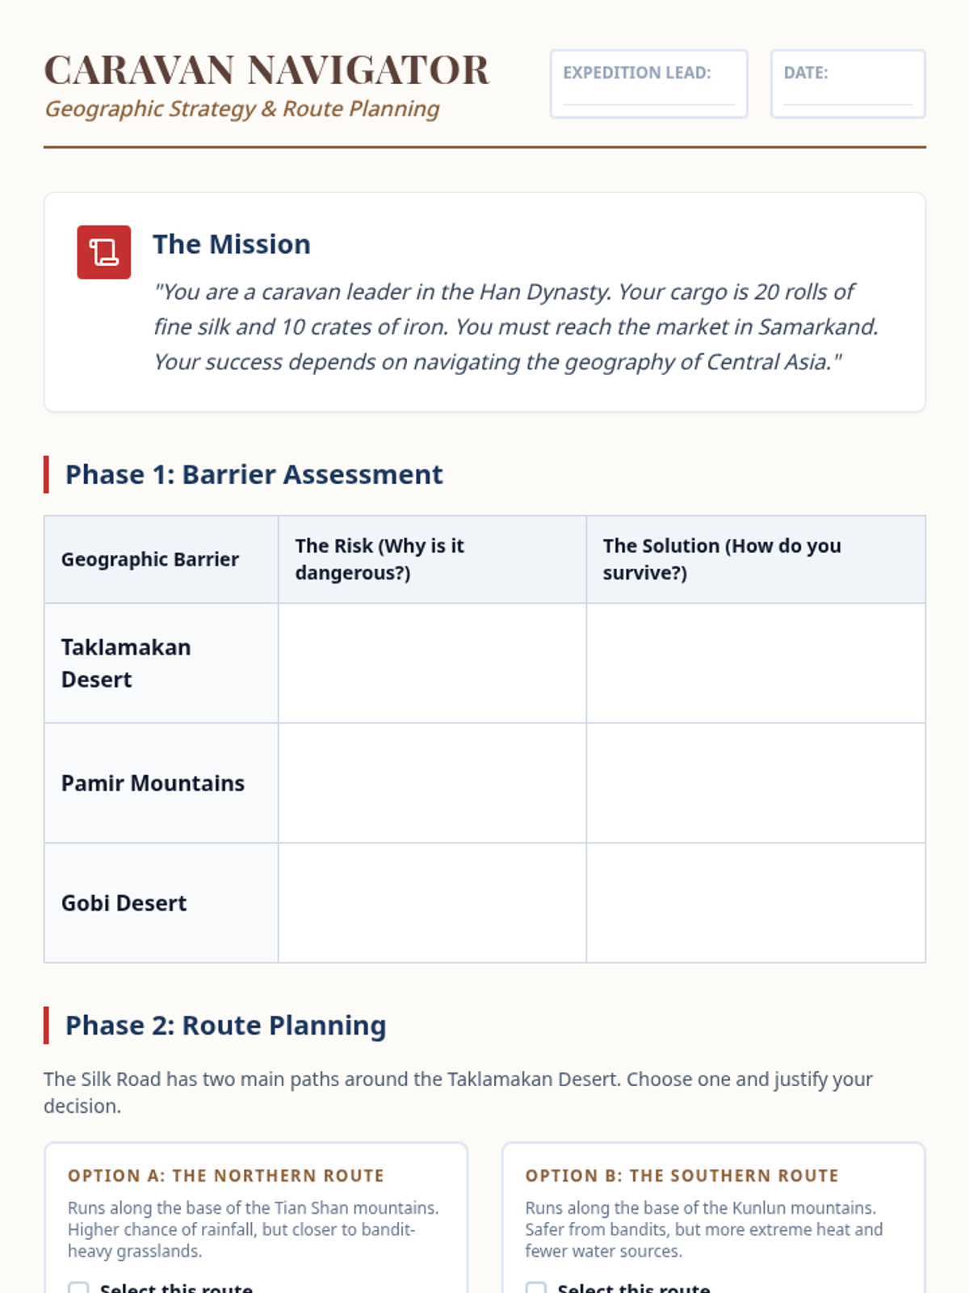Click the Caravan Navigator title
This screenshot has width=969, height=1293.
click(x=266, y=70)
